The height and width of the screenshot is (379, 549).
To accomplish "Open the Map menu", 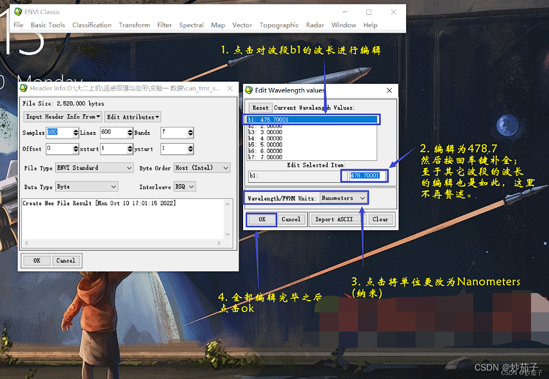I will coord(218,25).
